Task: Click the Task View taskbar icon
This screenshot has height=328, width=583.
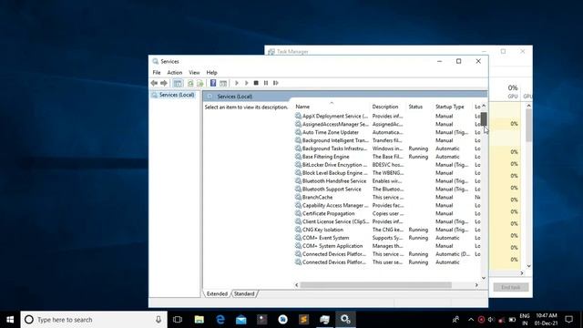Action: click(178, 320)
